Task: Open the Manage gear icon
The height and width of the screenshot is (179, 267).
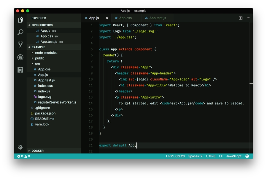Action: (x=20, y=147)
